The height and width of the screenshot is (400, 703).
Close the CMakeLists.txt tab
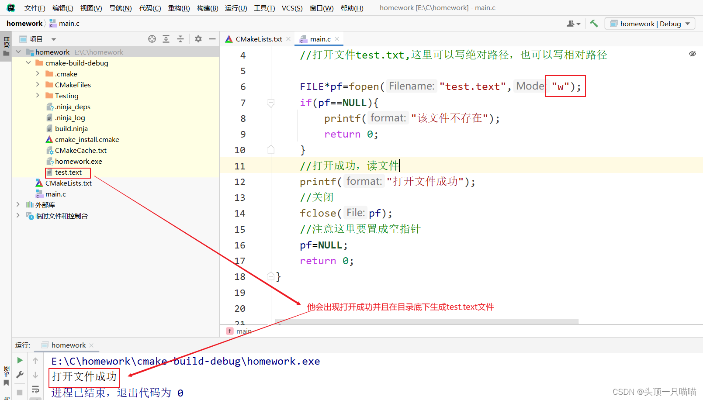(x=288, y=39)
